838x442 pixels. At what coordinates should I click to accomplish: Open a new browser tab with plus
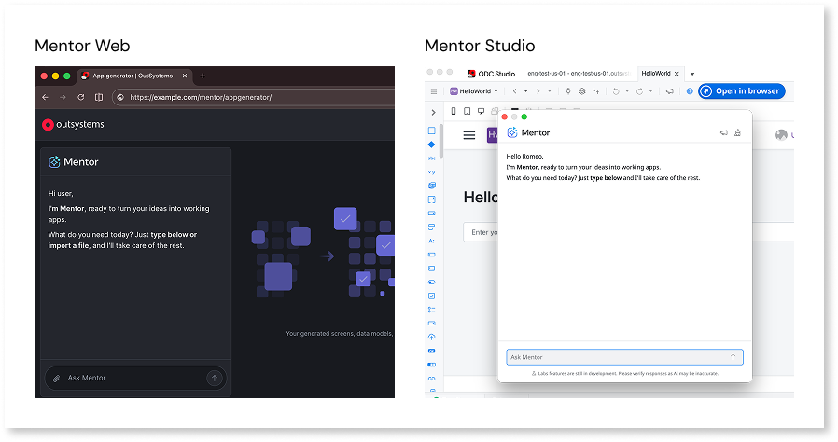(203, 76)
